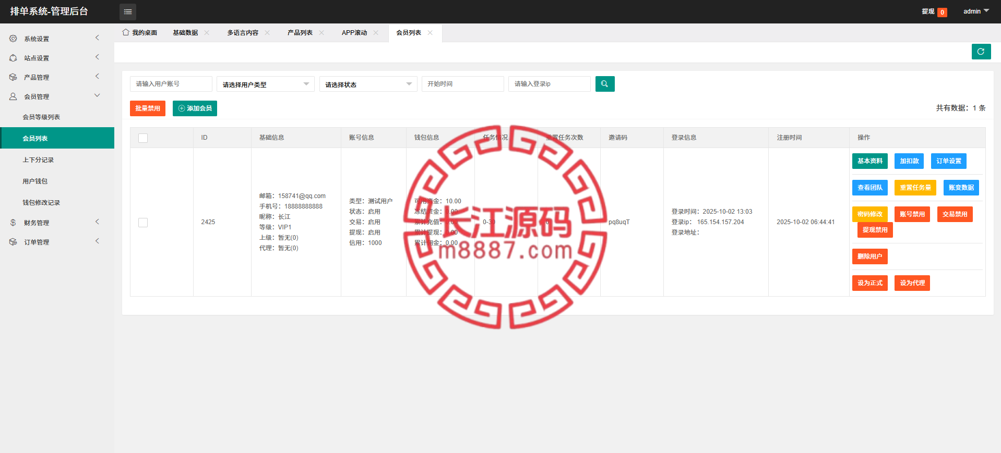Click the 财务管理 dollar icon
The image size is (1001, 453).
coord(13,223)
